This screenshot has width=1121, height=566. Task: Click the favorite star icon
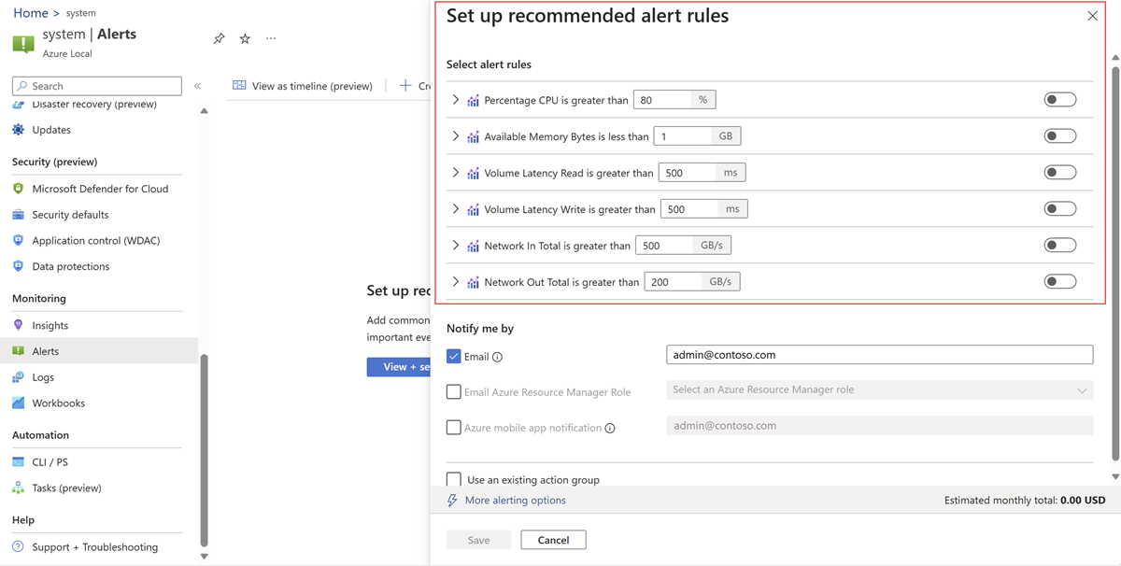point(245,39)
